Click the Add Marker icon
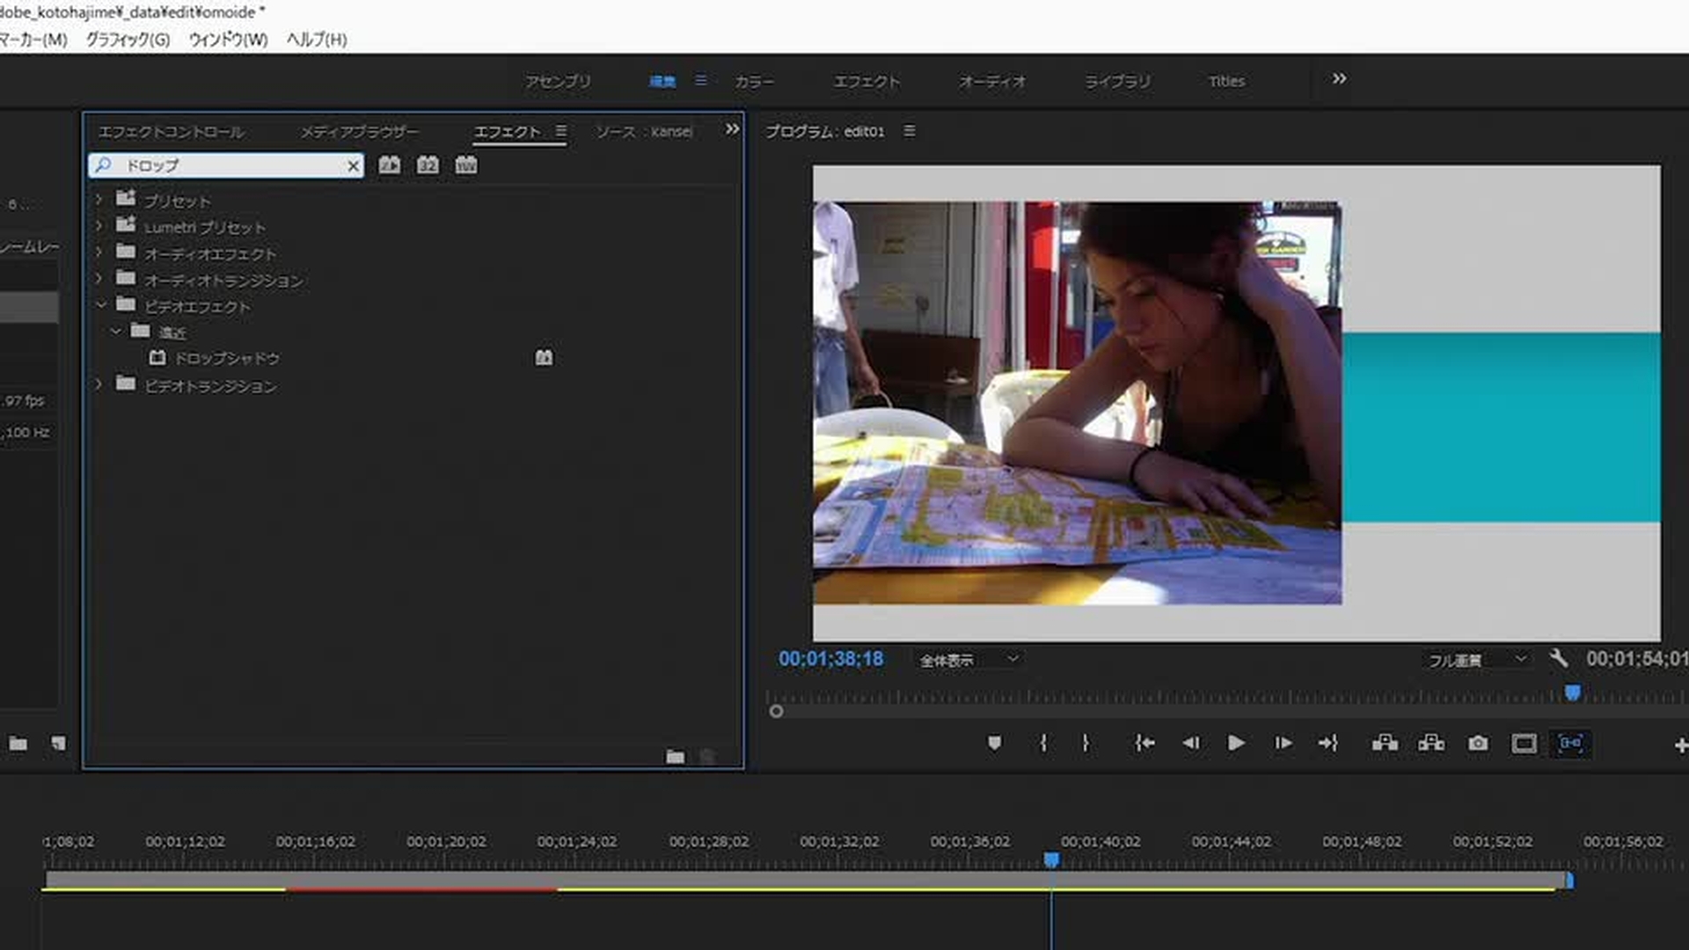Screen dimensions: 1689x950 [x=994, y=743]
